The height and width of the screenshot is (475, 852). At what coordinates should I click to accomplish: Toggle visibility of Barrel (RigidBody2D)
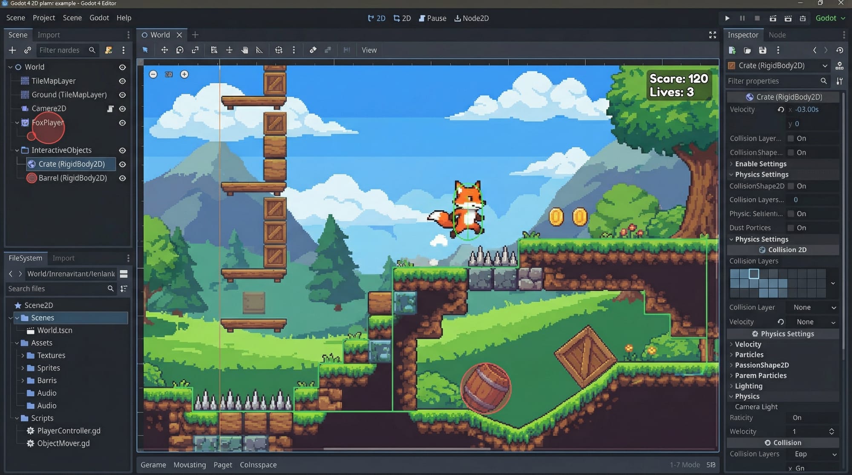click(122, 178)
